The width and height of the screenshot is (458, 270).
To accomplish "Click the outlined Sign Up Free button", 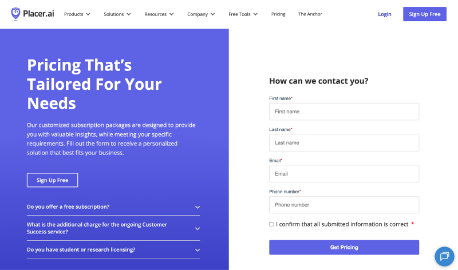I will (x=52, y=180).
